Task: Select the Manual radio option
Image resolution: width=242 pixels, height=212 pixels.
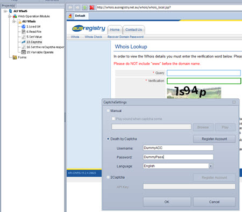Action: pos(108,111)
